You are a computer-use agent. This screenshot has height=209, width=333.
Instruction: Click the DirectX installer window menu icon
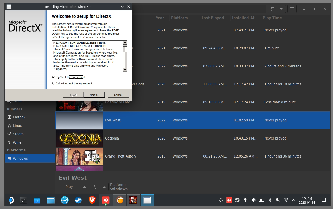coord(9,7)
